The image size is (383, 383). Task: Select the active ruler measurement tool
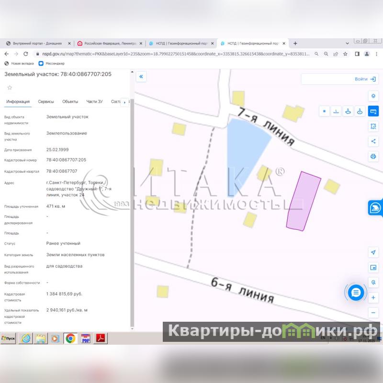373,111
